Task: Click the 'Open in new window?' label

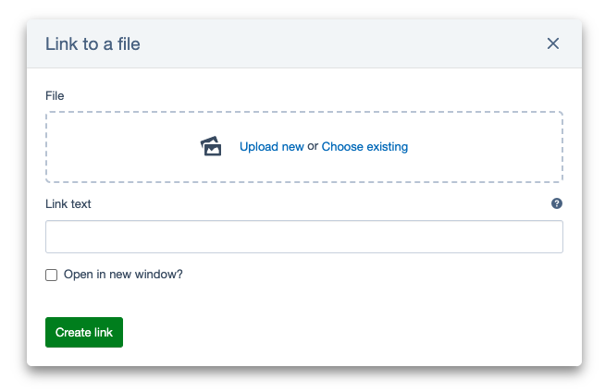Action: point(123,275)
